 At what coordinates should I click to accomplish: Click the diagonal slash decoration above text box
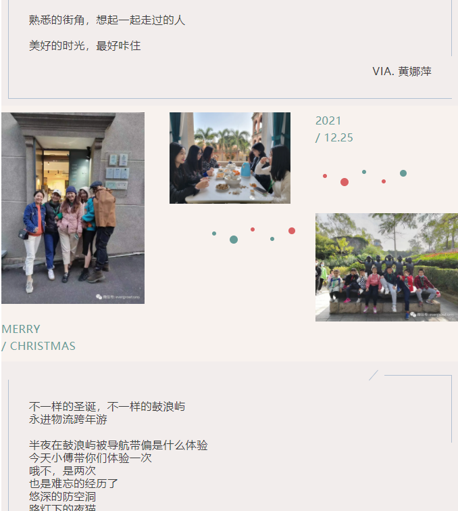(374, 375)
